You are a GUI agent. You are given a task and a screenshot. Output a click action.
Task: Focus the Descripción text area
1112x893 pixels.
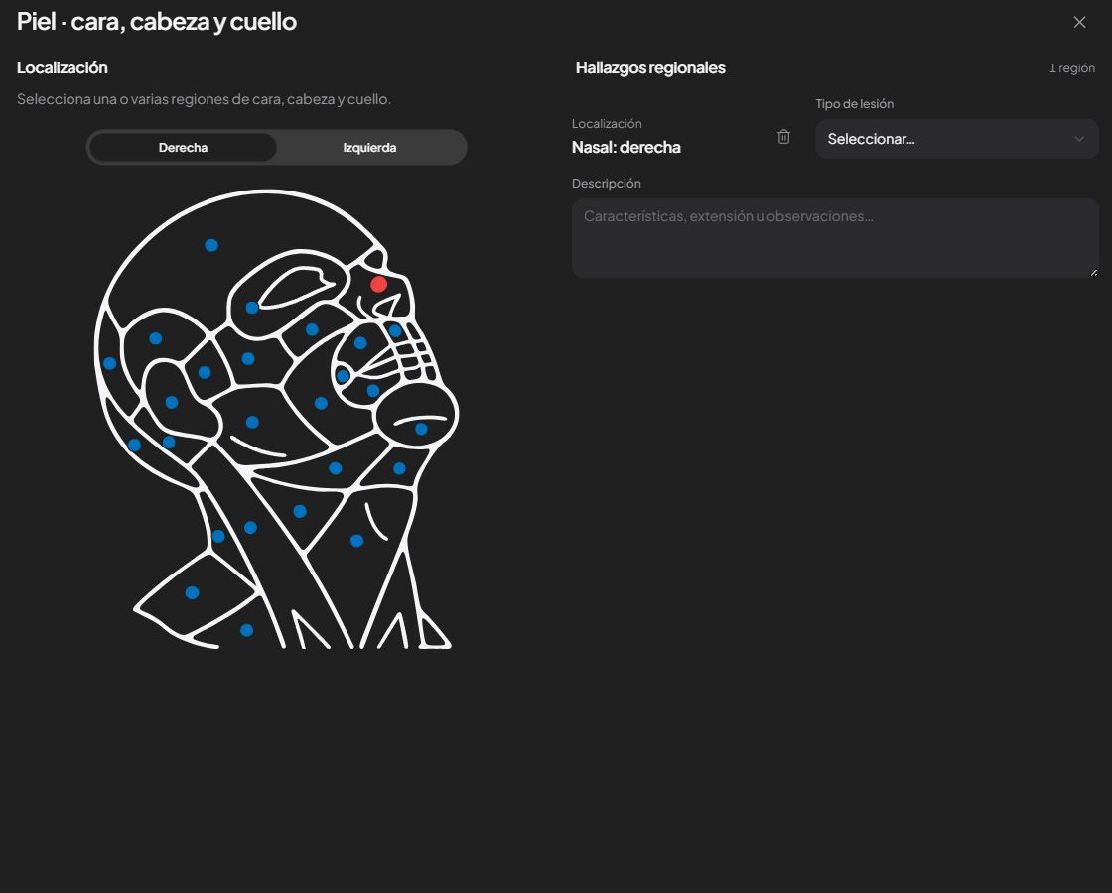tap(835, 238)
